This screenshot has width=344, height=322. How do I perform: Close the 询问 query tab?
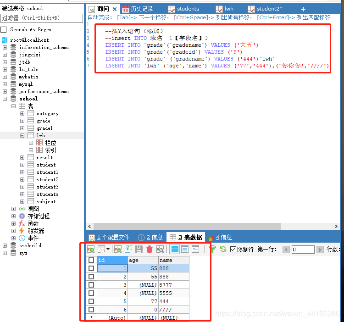(x=115, y=9)
